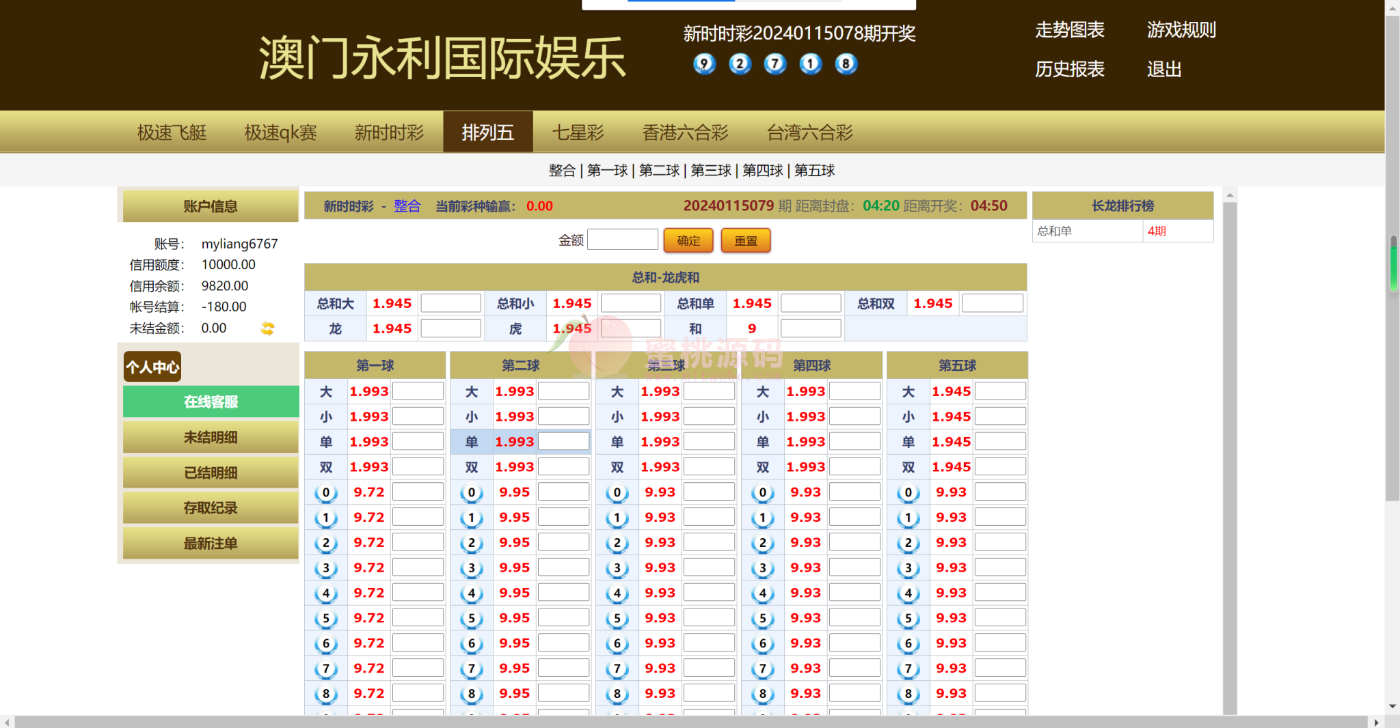This screenshot has width=1400, height=728.
Task: Open 在线客服 online support
Action: click(x=211, y=402)
